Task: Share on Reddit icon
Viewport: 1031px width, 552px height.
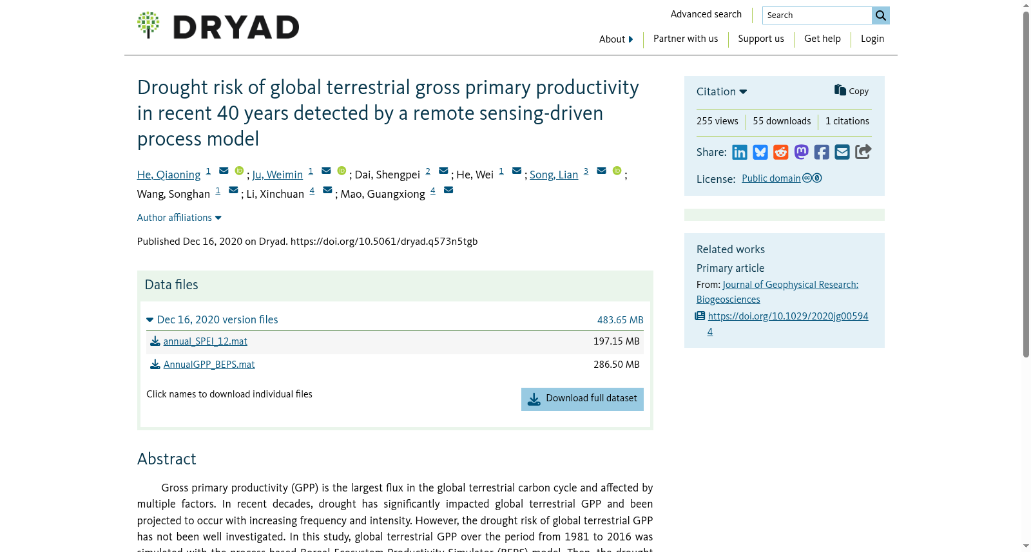Action: [x=781, y=152]
